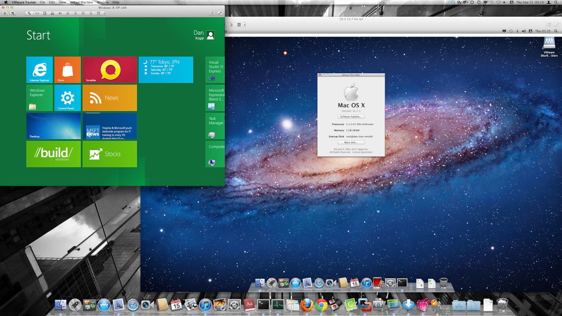This screenshot has width=562, height=316.
Task: Open Google Chrome from the host Dock
Action: pos(321,305)
